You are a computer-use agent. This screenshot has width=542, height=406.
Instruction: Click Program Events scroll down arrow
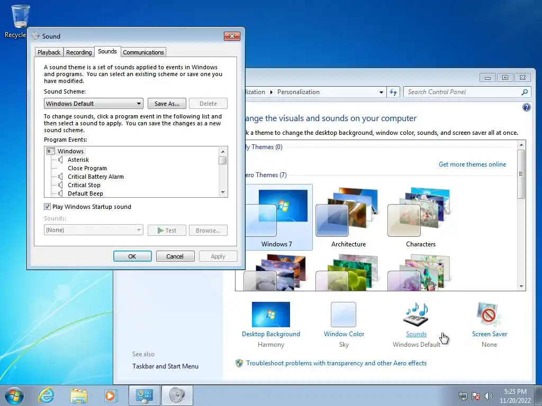(223, 192)
